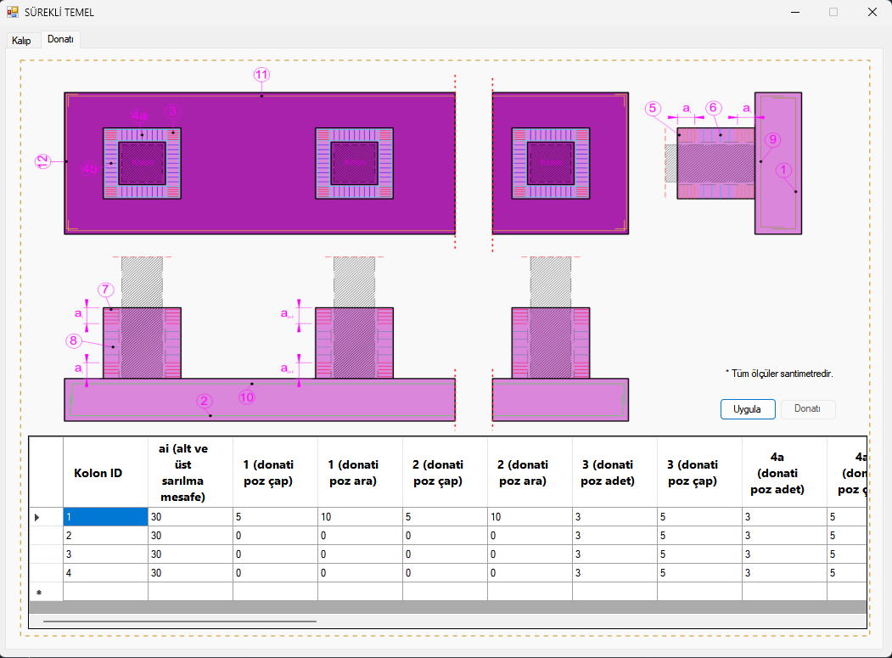Viewport: 892px width, 658px height.
Task: Select the Kolon ID cell of row 4
Action: point(105,573)
